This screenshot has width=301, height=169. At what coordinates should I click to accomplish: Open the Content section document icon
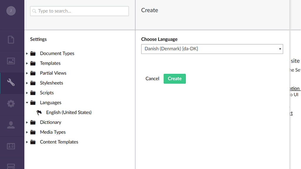pyautogui.click(x=11, y=40)
